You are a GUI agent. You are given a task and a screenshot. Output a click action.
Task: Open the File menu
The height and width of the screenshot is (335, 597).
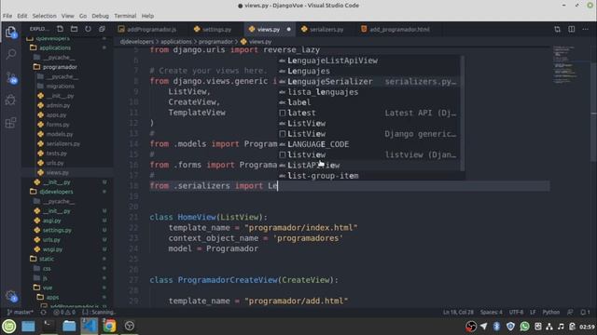(7, 16)
